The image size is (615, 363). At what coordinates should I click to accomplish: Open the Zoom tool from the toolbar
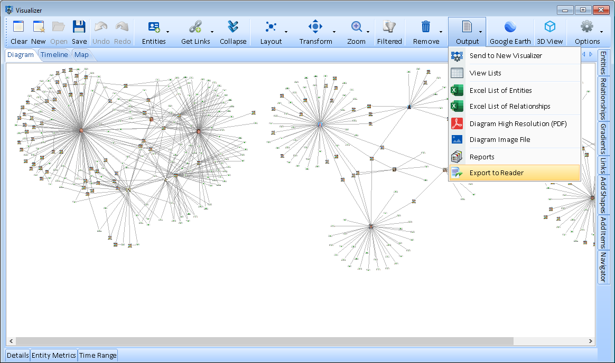point(357,26)
